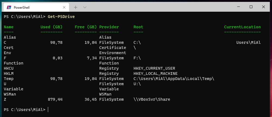
Task: Open a new tab with the plus button
Action: point(76,7)
